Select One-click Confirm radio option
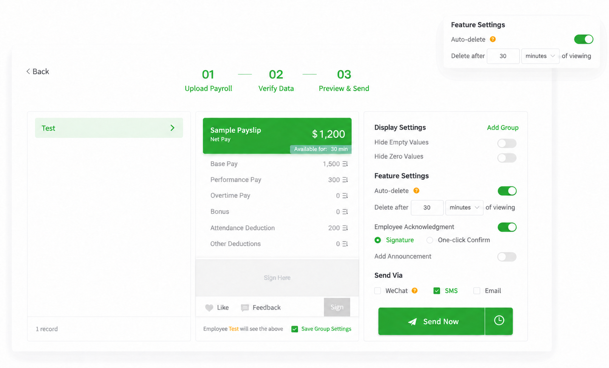Viewport: 609px width, 368px height. pyautogui.click(x=430, y=240)
